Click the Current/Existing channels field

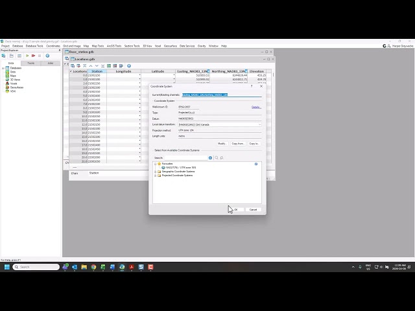coord(222,95)
